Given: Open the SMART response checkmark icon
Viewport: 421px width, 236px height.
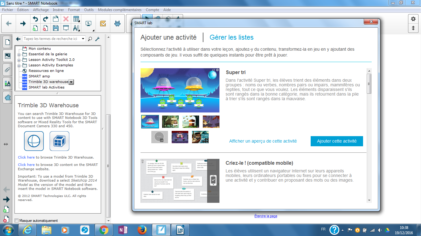Looking at the screenshot, I should [103, 23].
